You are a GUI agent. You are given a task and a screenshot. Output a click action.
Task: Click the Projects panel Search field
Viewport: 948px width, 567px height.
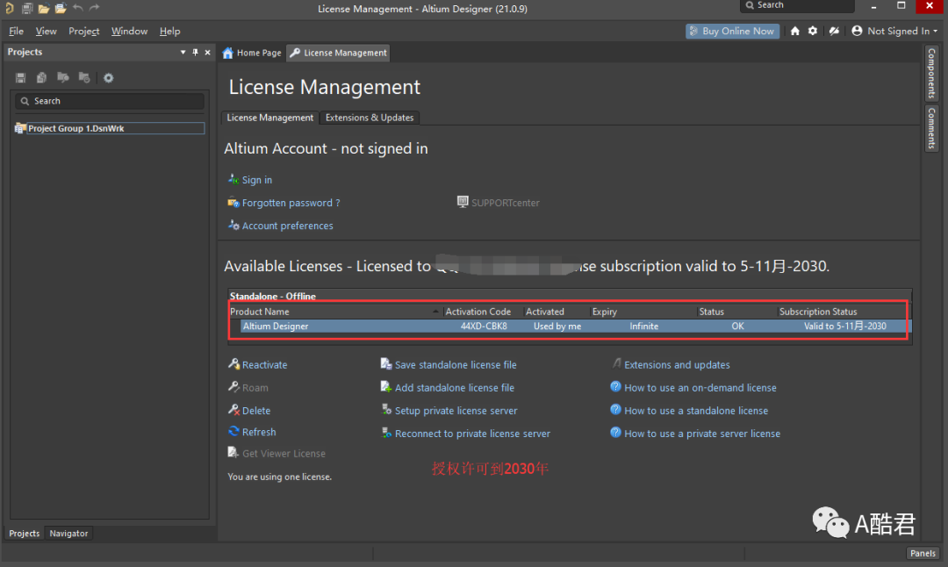[x=110, y=101]
